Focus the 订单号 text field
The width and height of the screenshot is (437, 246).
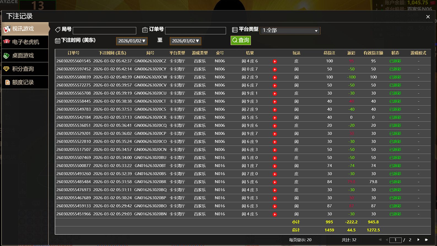(x=195, y=30)
